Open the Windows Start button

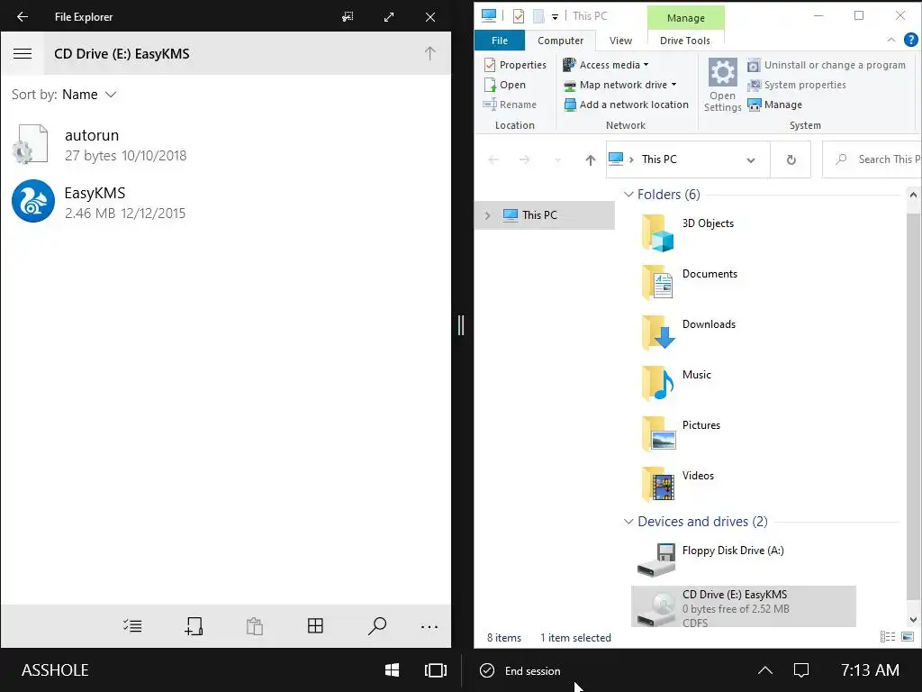(393, 670)
